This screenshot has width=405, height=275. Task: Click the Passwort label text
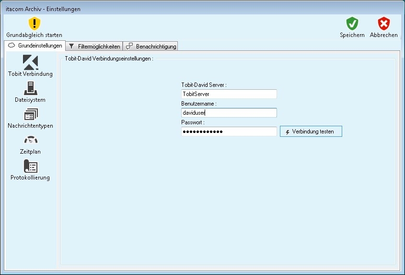pos(193,122)
